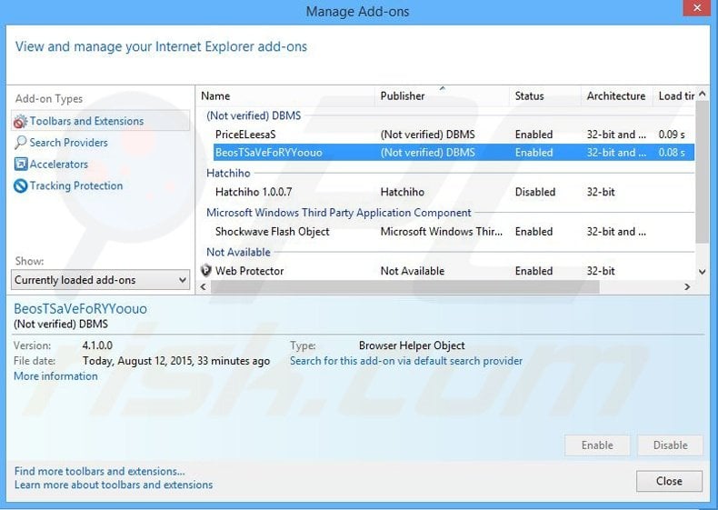The height and width of the screenshot is (510, 718).
Task: Click the vertical scrollbar down arrow
Action: [702, 272]
